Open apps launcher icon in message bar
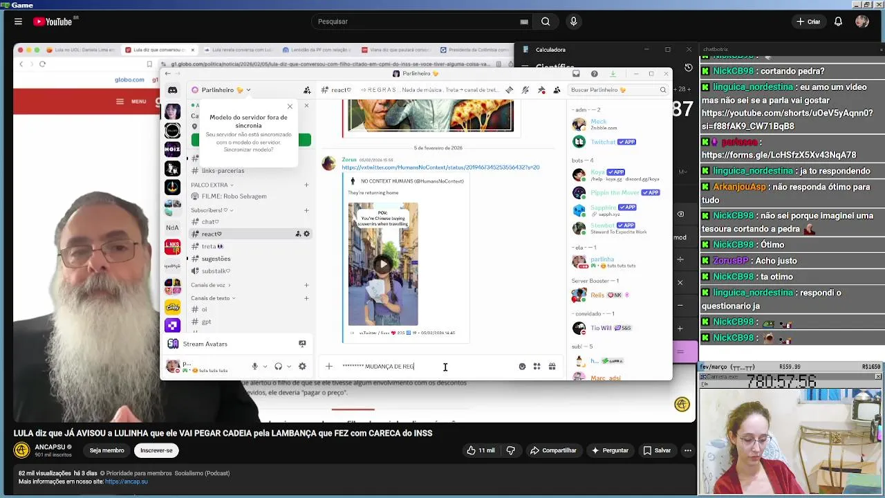Screen dimensions: 885x498 [537, 367]
